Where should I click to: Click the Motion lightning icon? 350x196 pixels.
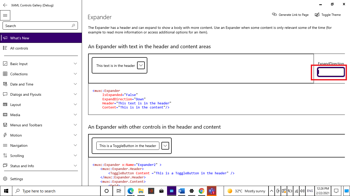point(5,135)
